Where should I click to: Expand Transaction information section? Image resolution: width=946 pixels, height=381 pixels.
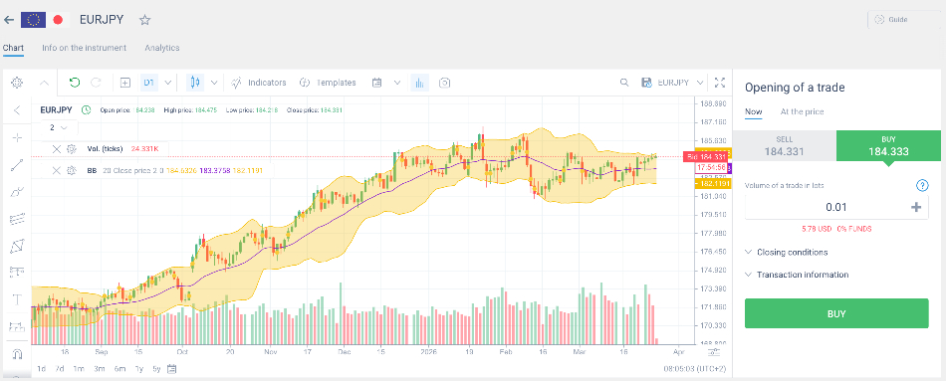pos(797,275)
